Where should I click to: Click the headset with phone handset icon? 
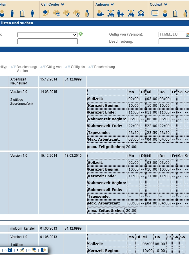56,13
